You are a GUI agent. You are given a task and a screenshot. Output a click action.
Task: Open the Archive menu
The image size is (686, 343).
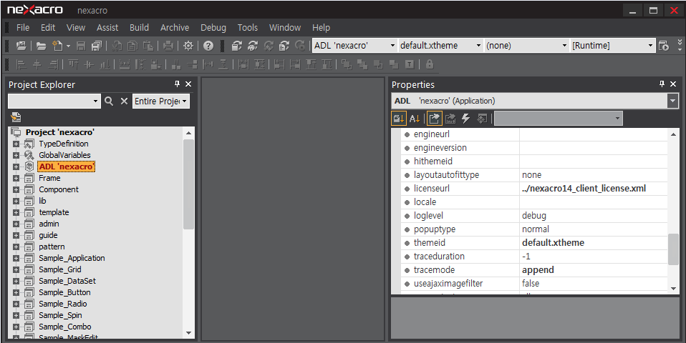tap(175, 27)
